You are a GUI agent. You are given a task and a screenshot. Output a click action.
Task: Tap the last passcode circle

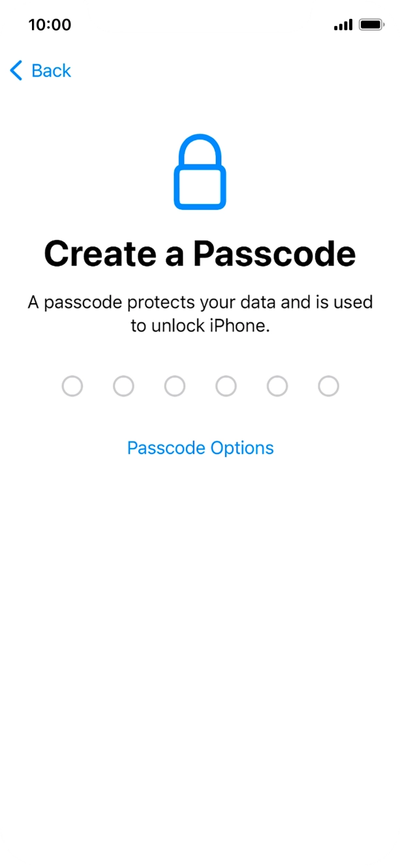[329, 386]
